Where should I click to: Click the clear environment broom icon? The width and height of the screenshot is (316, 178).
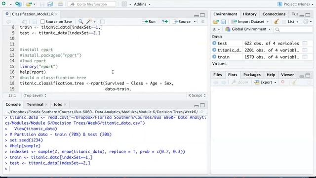(276, 21)
